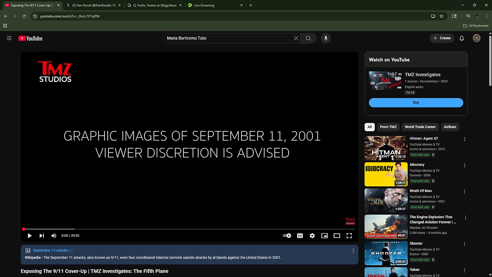Viewport: 492px width, 277px height.
Task: Open The Engine Explosion video thumbnail
Action: 386,227
